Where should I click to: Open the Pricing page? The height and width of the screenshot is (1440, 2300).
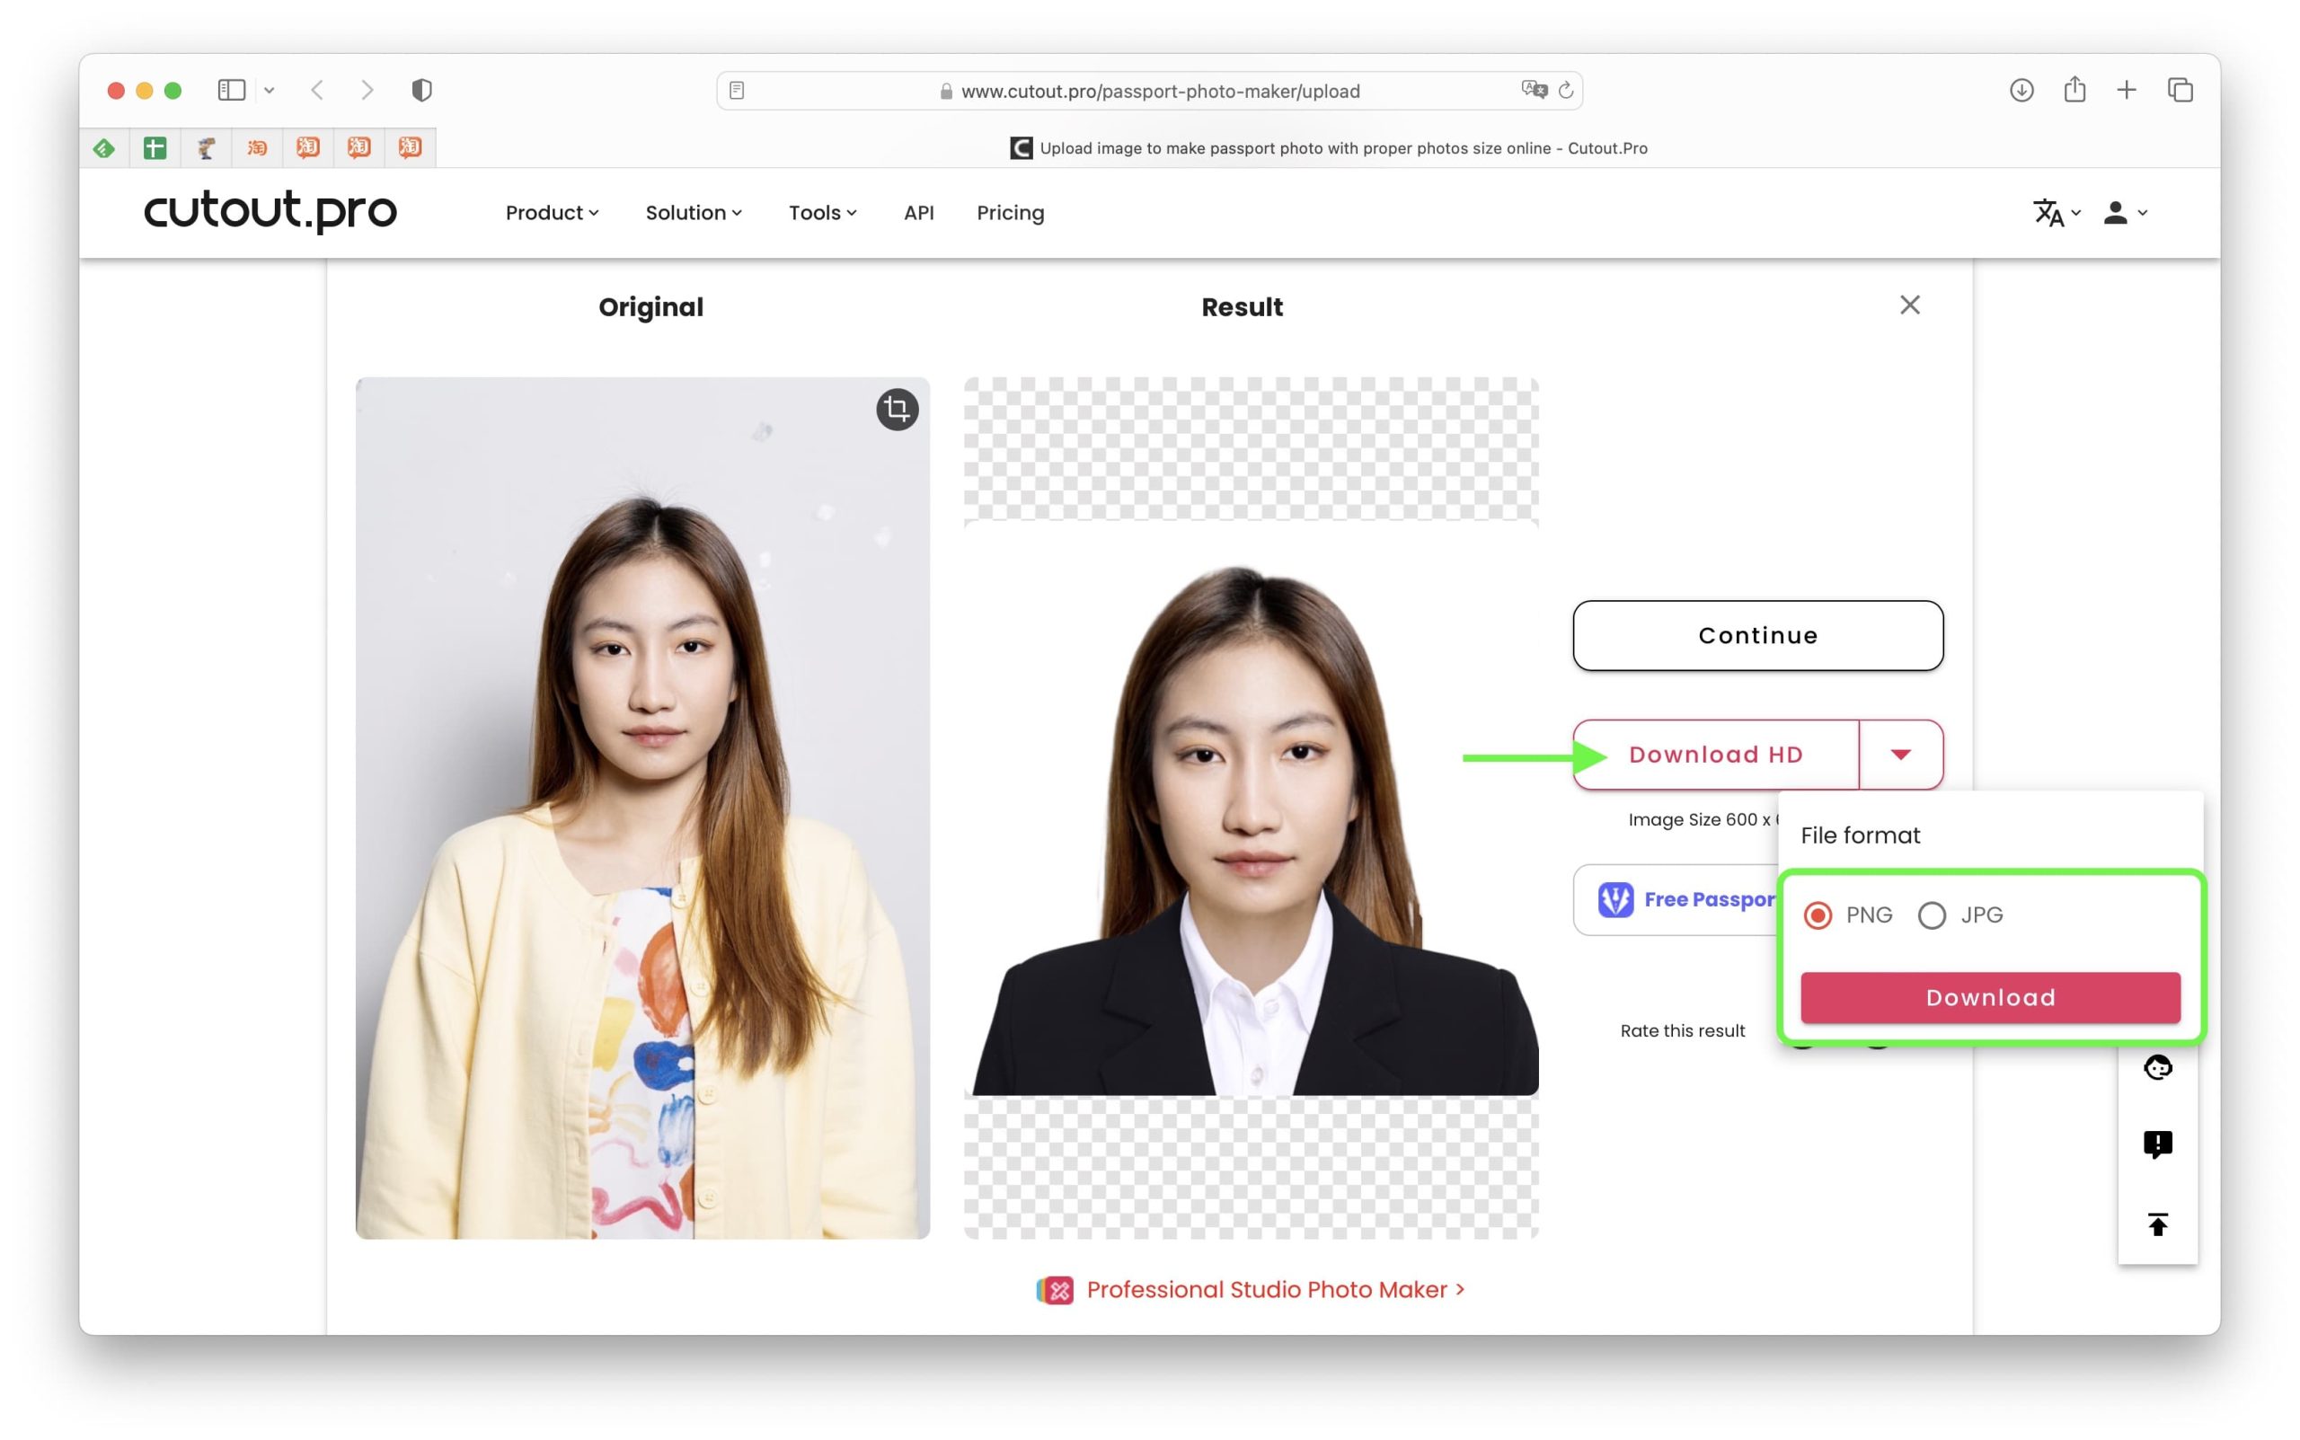pyautogui.click(x=1010, y=212)
